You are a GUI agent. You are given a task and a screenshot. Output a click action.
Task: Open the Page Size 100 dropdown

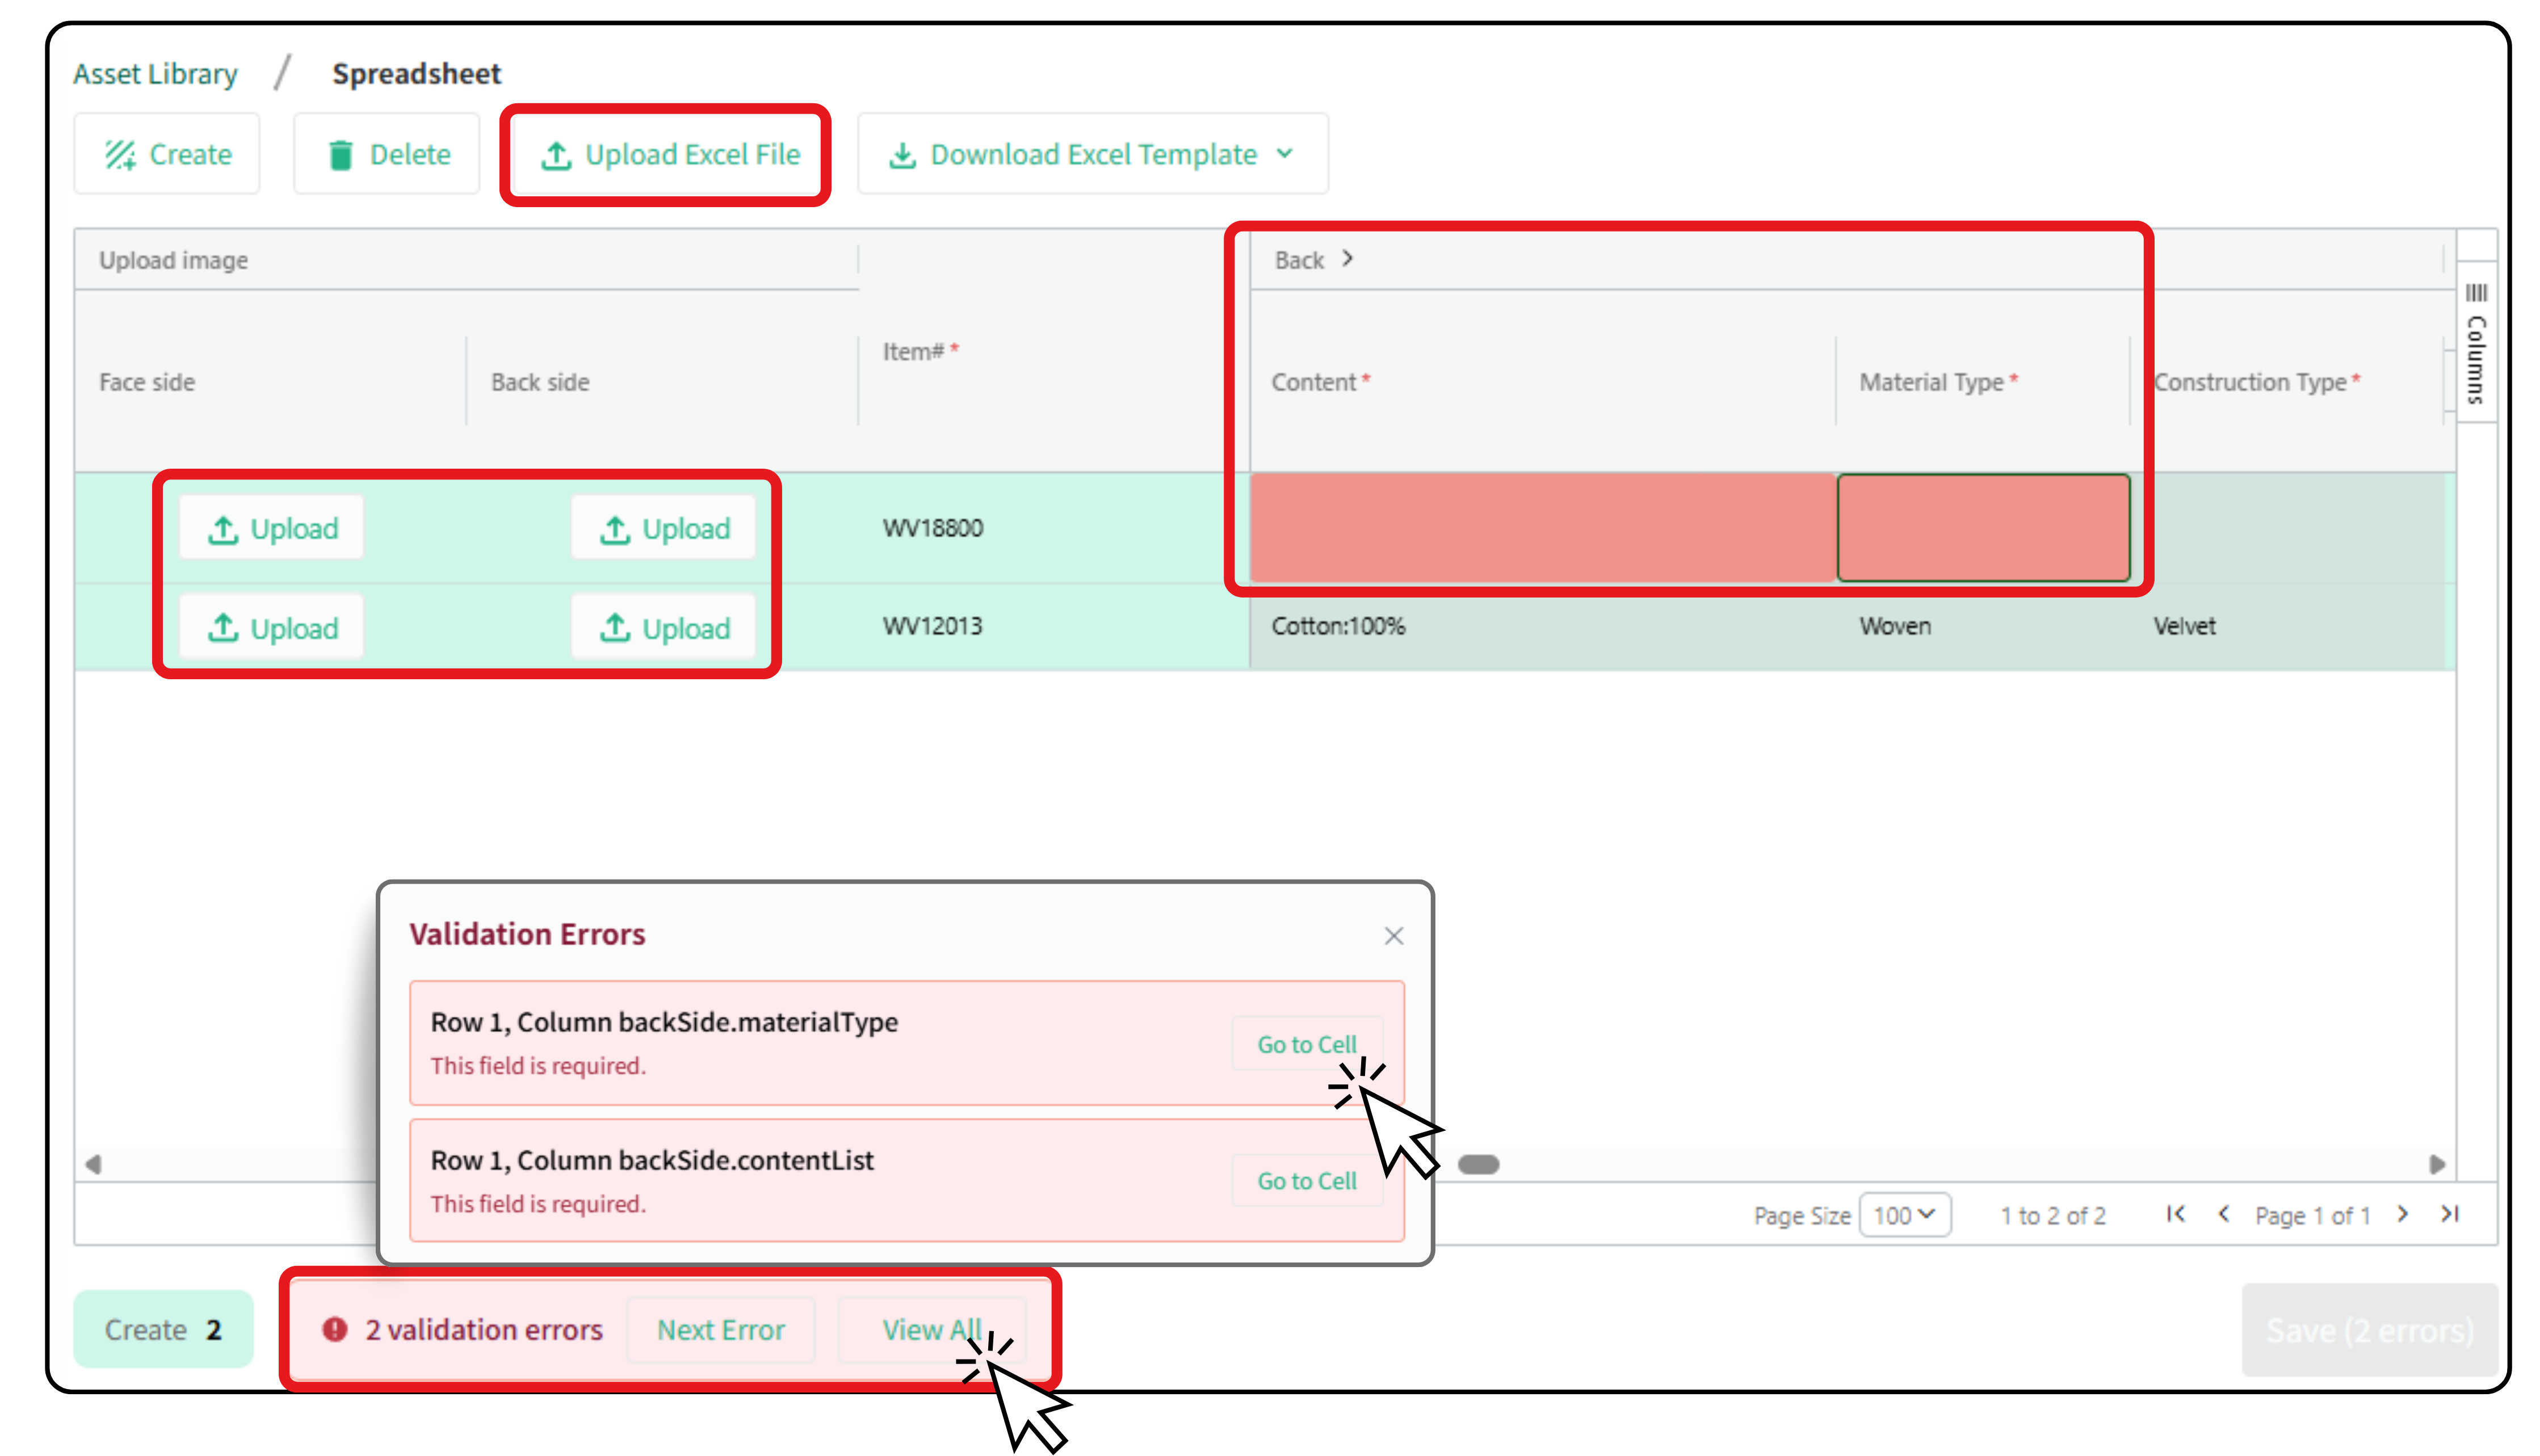(x=1904, y=1215)
